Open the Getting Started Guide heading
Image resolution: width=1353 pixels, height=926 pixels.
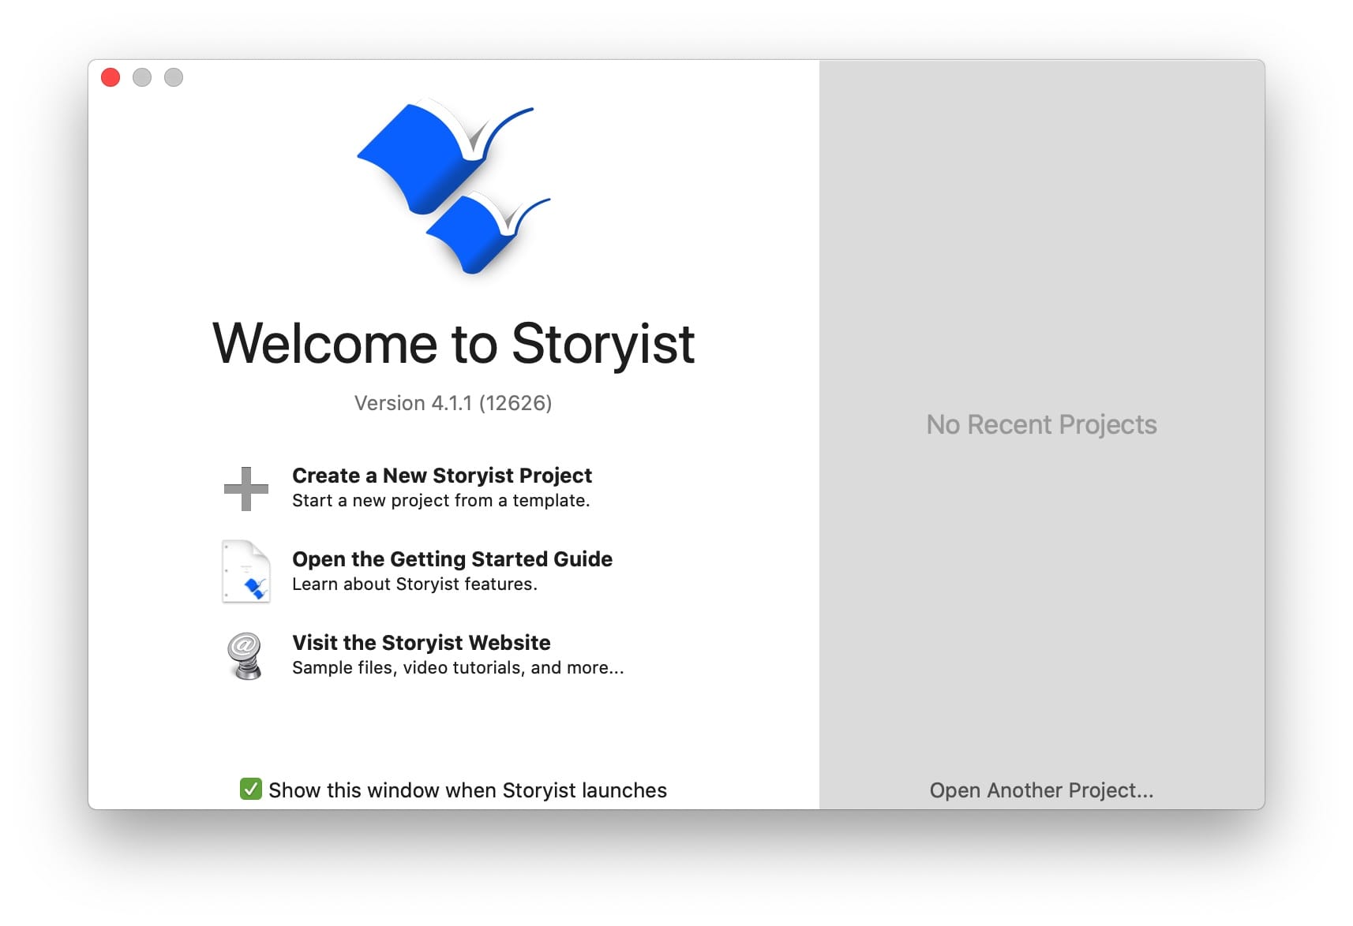point(452,559)
